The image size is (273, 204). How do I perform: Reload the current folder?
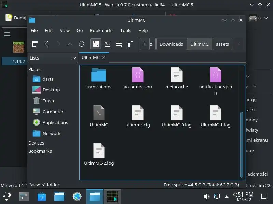[82, 44]
